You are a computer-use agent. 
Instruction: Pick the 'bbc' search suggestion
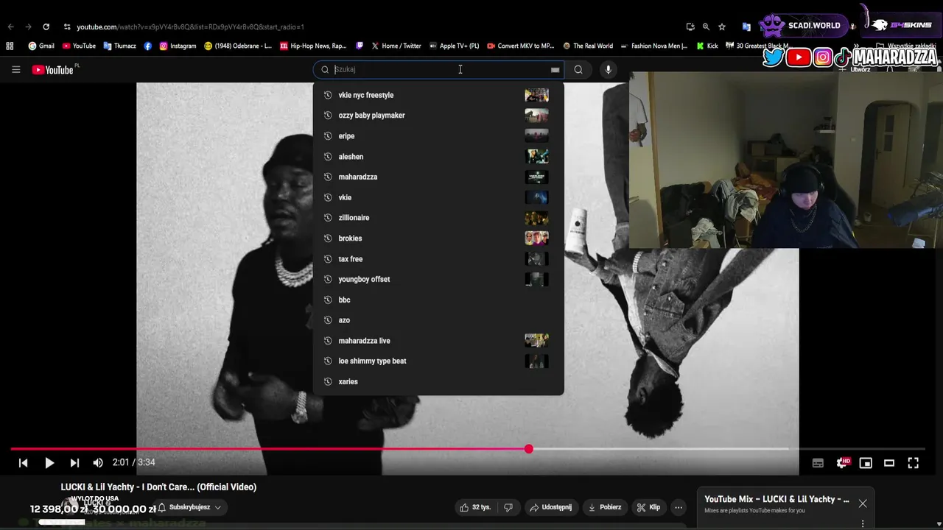(438, 300)
